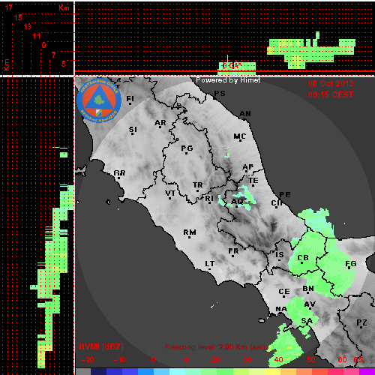Click the 30 value on the dBZ scale
Image resolution: width=375 pixels, height=375 pixels.
(247, 360)
